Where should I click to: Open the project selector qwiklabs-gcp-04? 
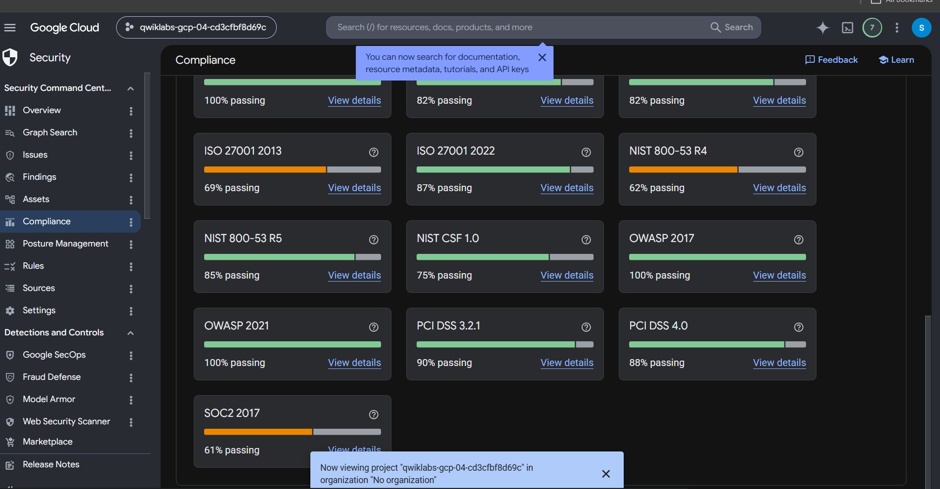pyautogui.click(x=196, y=27)
